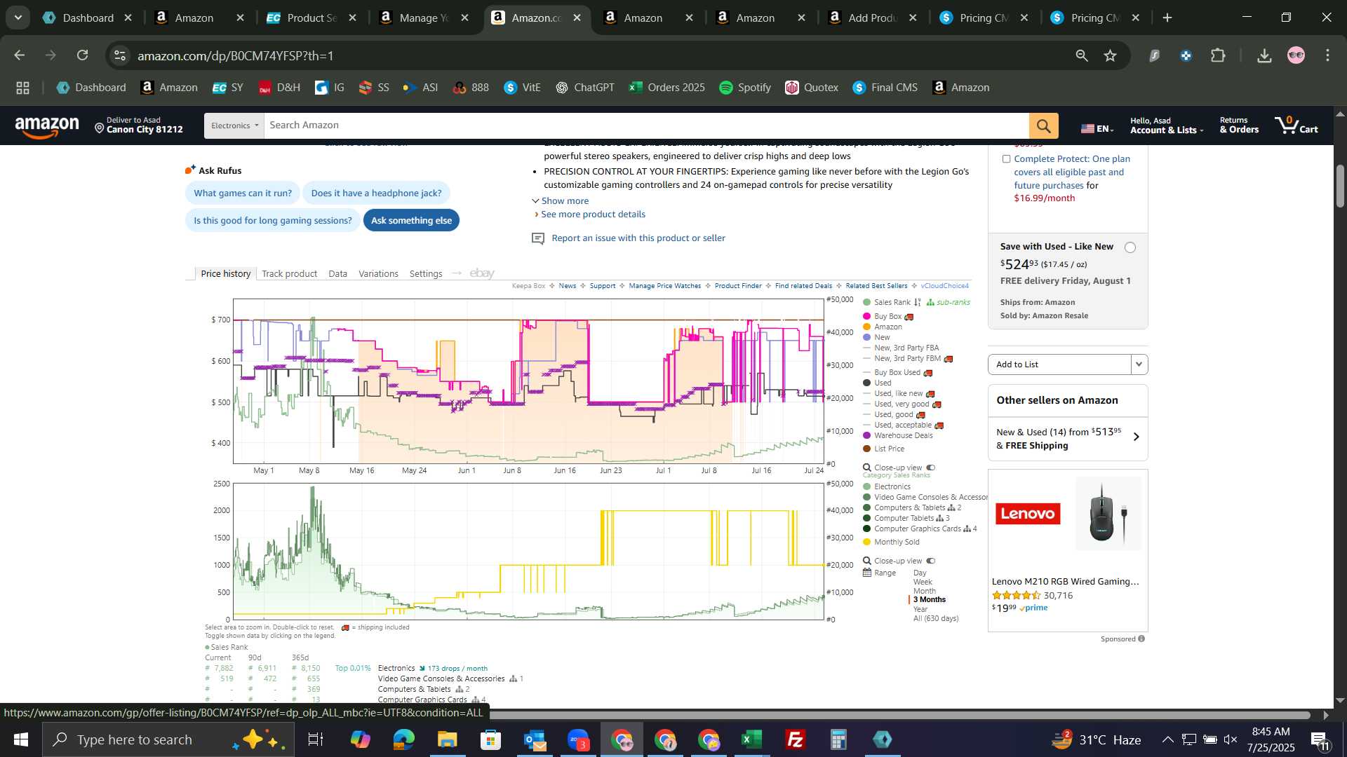
Task: Open See more product details link
Action: point(593,214)
